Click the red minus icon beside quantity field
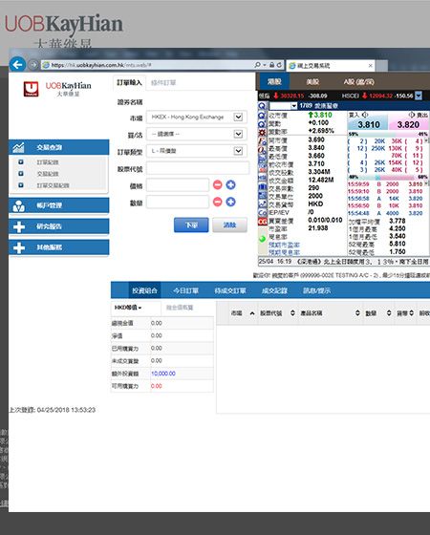 [218, 202]
